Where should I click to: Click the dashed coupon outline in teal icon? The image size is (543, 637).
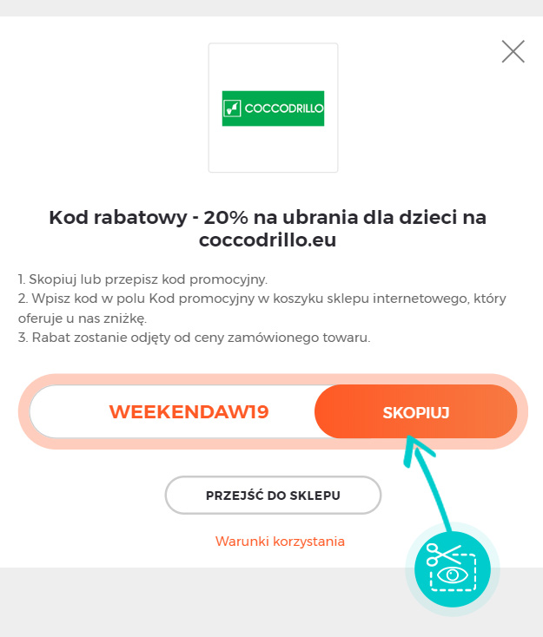454,573
